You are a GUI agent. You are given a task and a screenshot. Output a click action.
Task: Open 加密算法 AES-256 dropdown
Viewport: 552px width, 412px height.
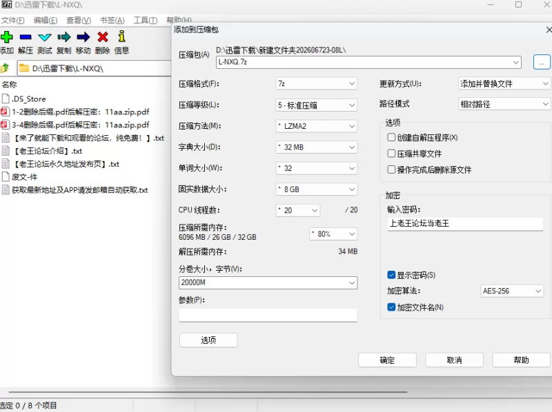pos(512,291)
